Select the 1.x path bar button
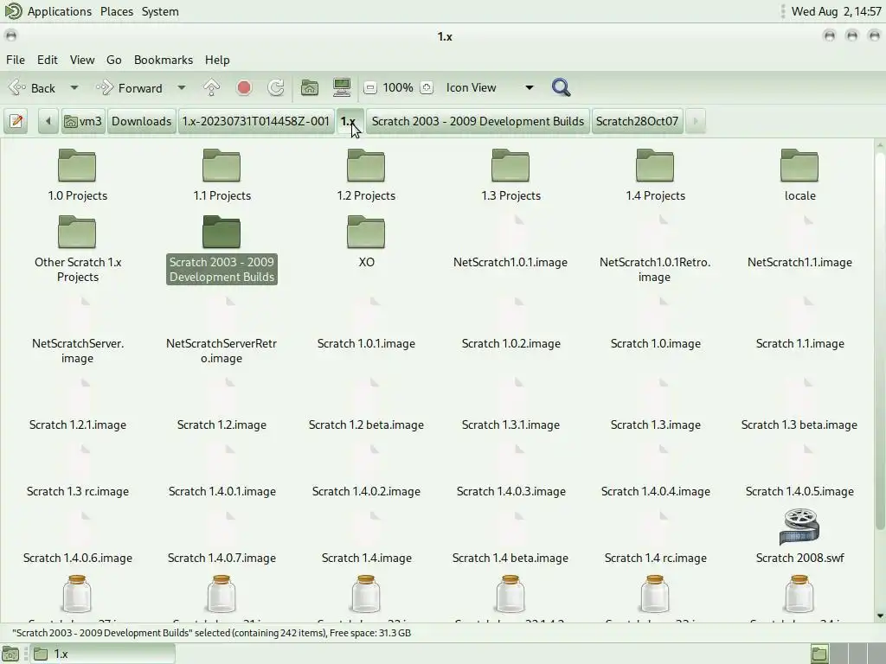Screen dimensions: 886x664 (x=350, y=121)
